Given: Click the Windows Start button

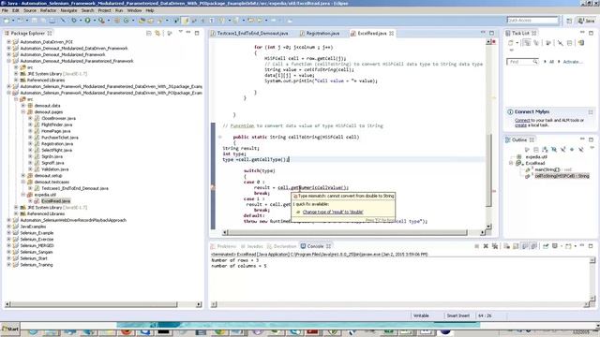Looking at the screenshot, I should pos(10,329).
